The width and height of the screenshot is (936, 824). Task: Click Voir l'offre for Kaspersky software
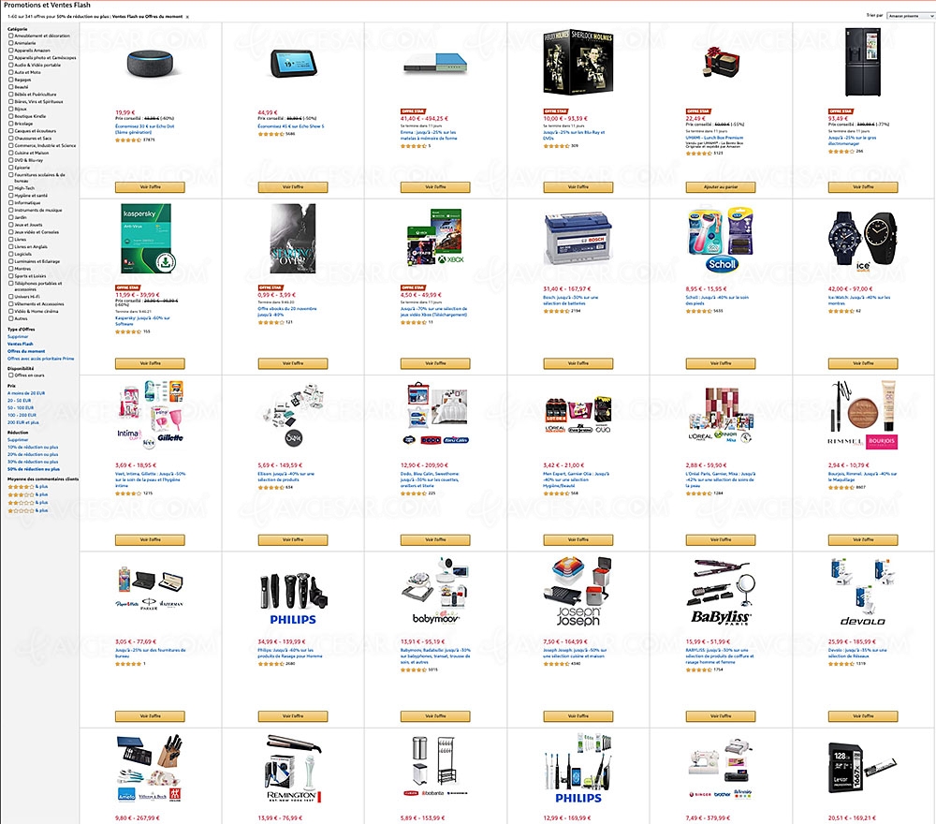(150, 363)
